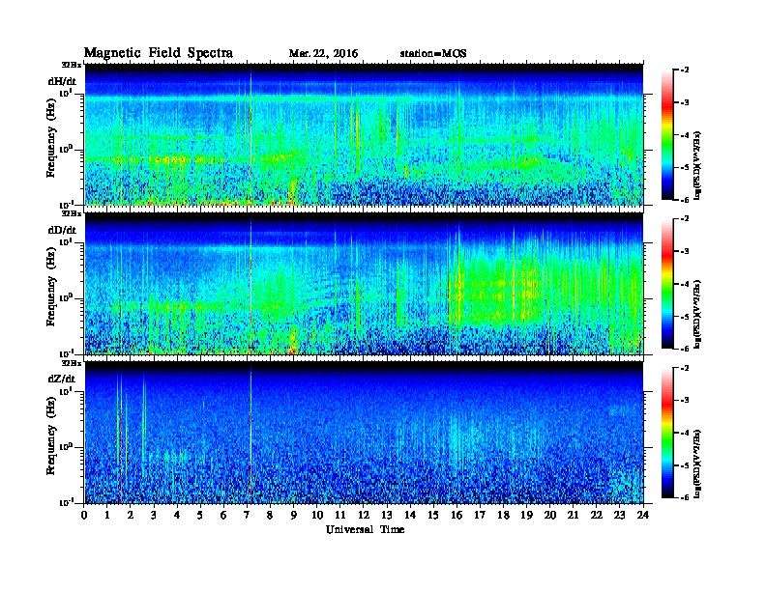Click the dD/dt spectrogram plot area
Image resolution: width=766 pixels, height=591 pixels.
tap(364, 284)
